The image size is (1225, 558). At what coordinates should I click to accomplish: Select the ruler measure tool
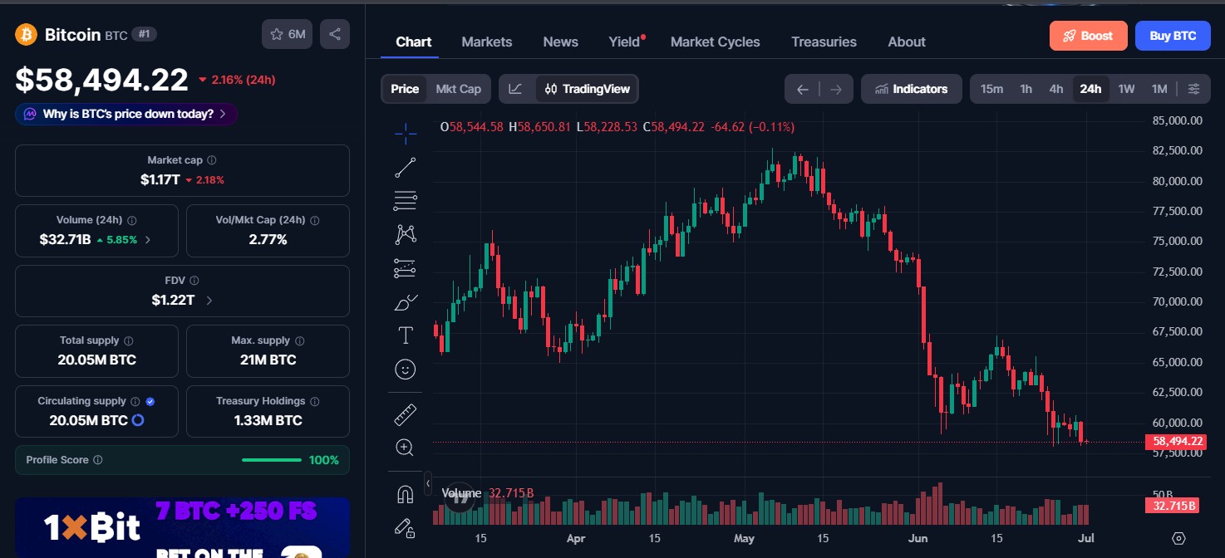[x=406, y=414]
